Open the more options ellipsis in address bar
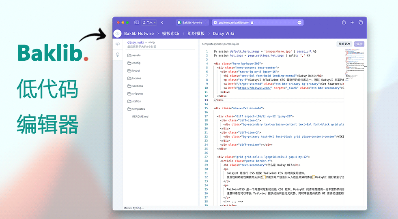 pos(299,23)
